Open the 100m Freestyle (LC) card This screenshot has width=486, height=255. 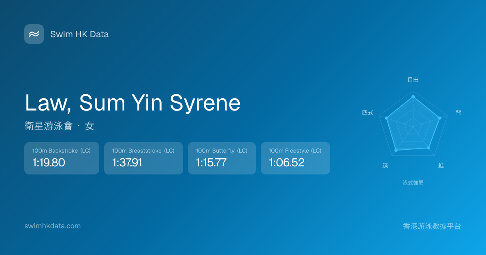(x=295, y=158)
